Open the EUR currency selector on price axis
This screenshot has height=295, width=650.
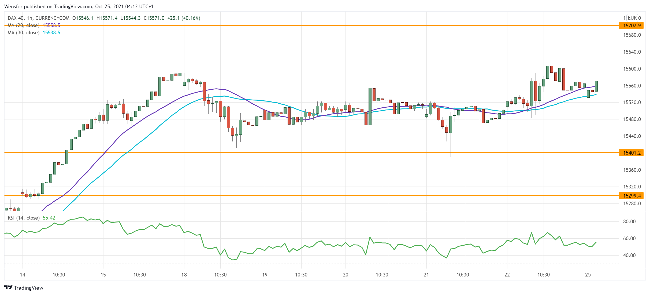pos(632,18)
